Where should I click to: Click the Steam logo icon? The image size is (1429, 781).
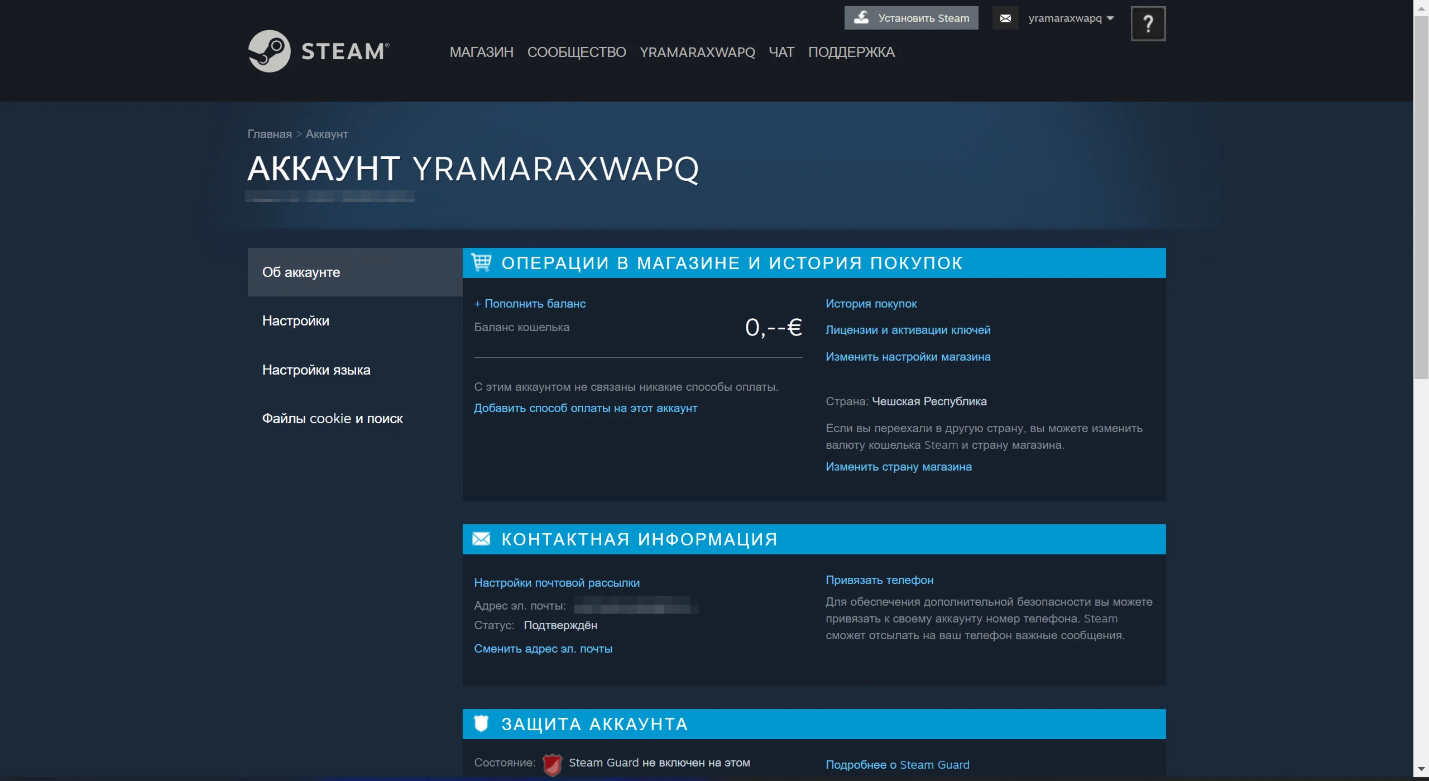(x=269, y=51)
